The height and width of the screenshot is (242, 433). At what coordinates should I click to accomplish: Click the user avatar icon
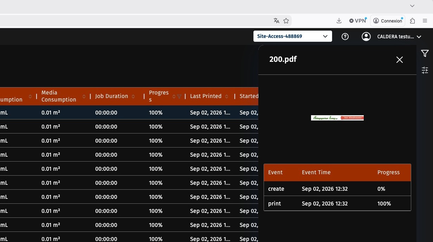click(x=366, y=37)
